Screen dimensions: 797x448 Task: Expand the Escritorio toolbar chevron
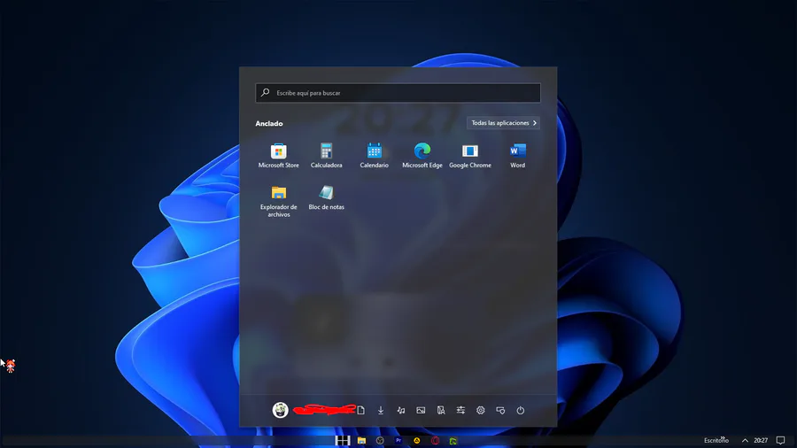[723, 438]
